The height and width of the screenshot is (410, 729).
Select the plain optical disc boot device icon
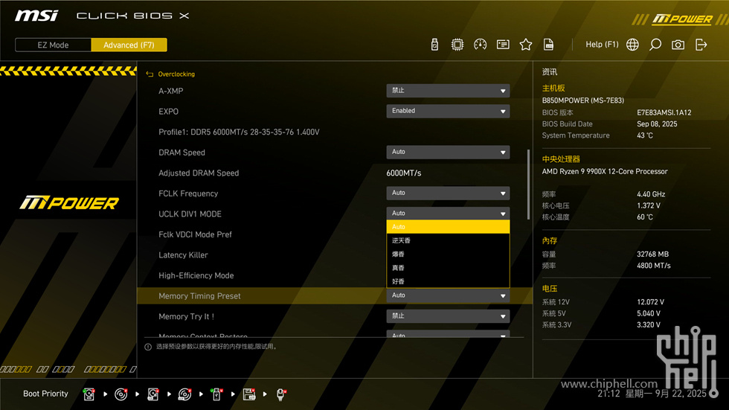121,394
